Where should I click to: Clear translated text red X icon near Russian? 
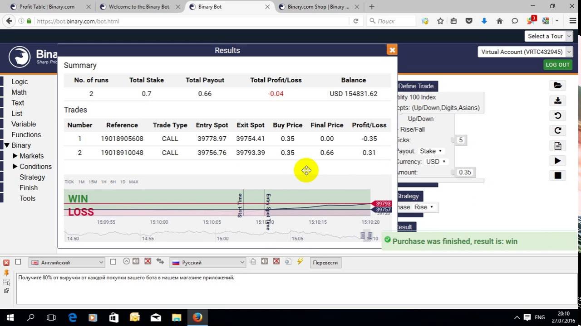pos(276,261)
